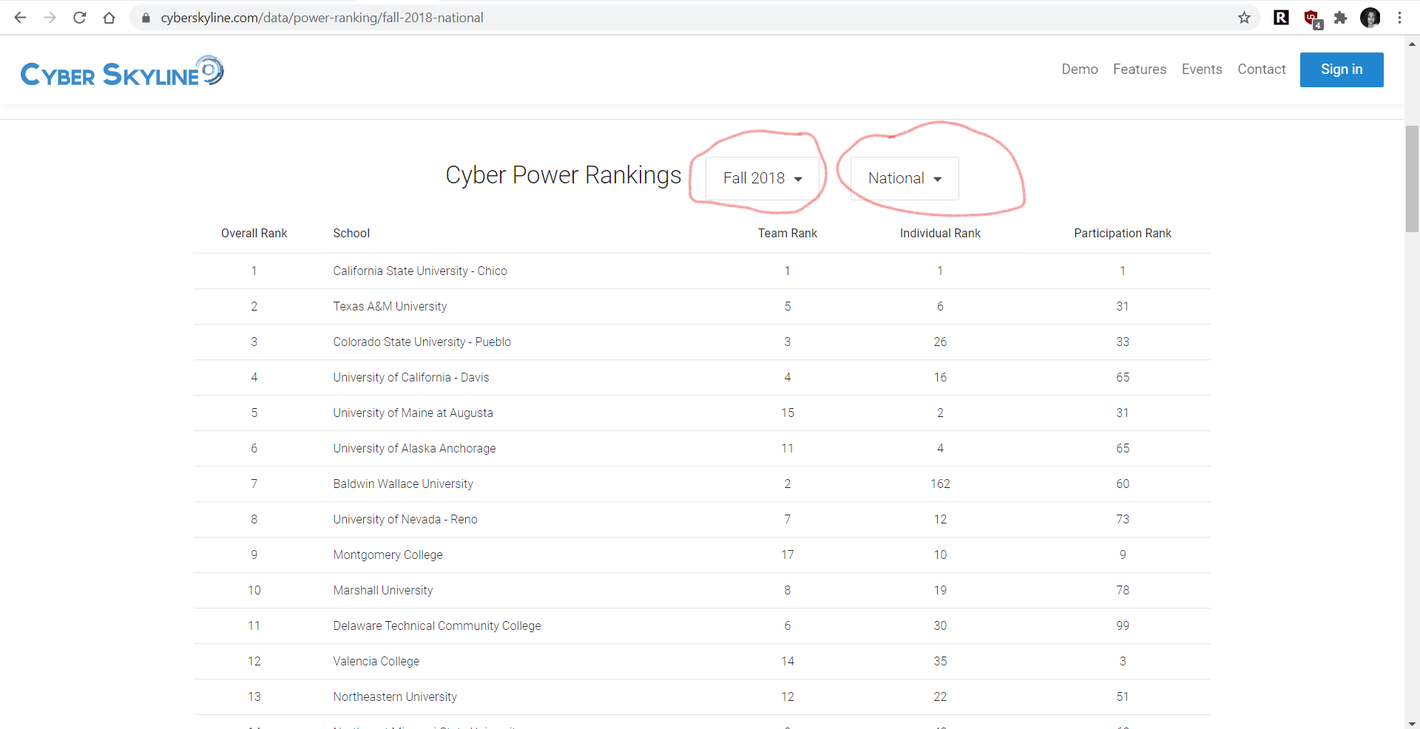1420x729 pixels.
Task: Select University of Maine at Augusta
Action: pyautogui.click(x=413, y=413)
